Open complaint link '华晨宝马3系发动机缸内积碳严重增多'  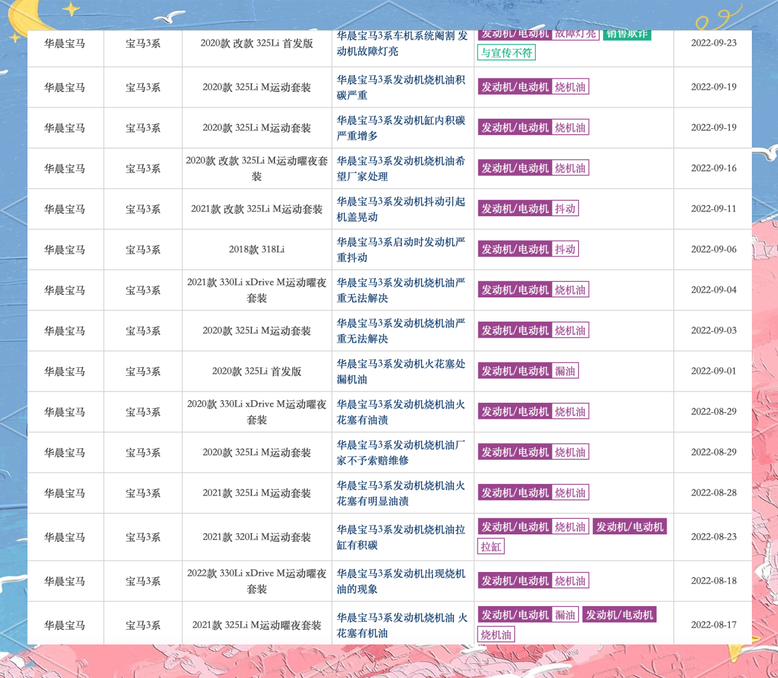click(x=401, y=128)
